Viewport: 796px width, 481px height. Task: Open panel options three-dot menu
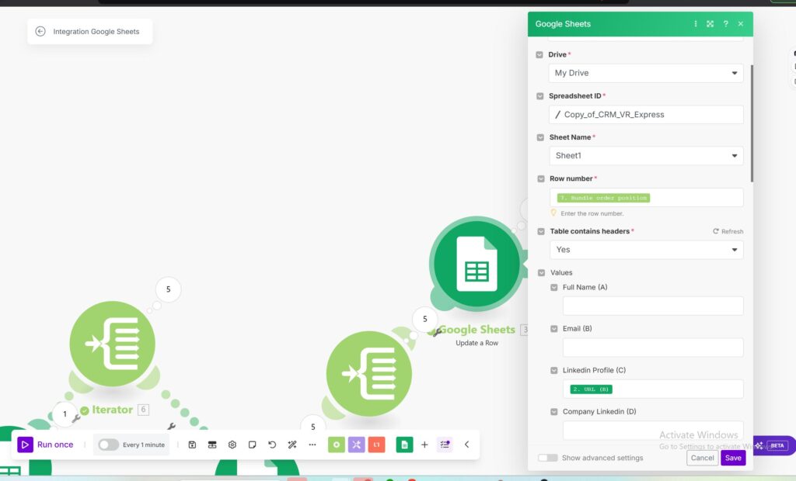pyautogui.click(x=696, y=24)
